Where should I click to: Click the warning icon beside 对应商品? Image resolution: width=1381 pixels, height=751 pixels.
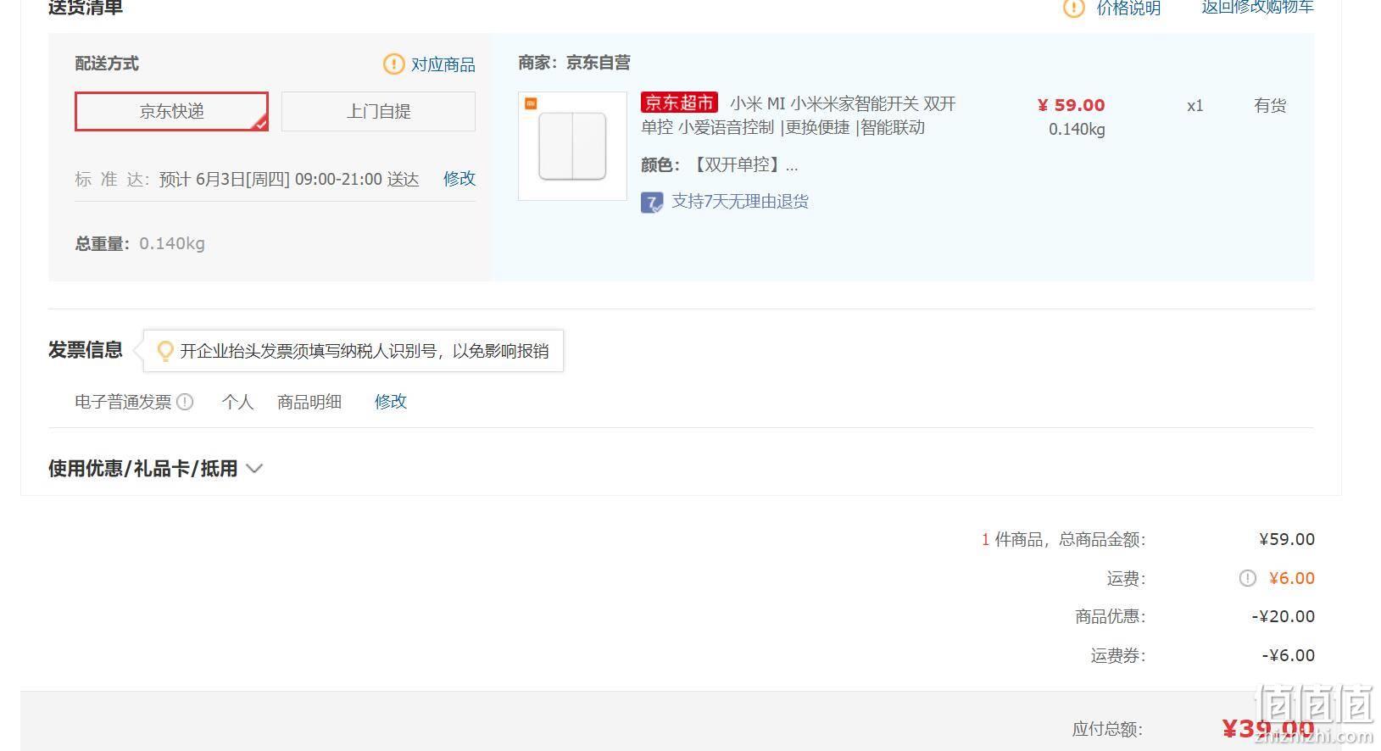(x=393, y=64)
